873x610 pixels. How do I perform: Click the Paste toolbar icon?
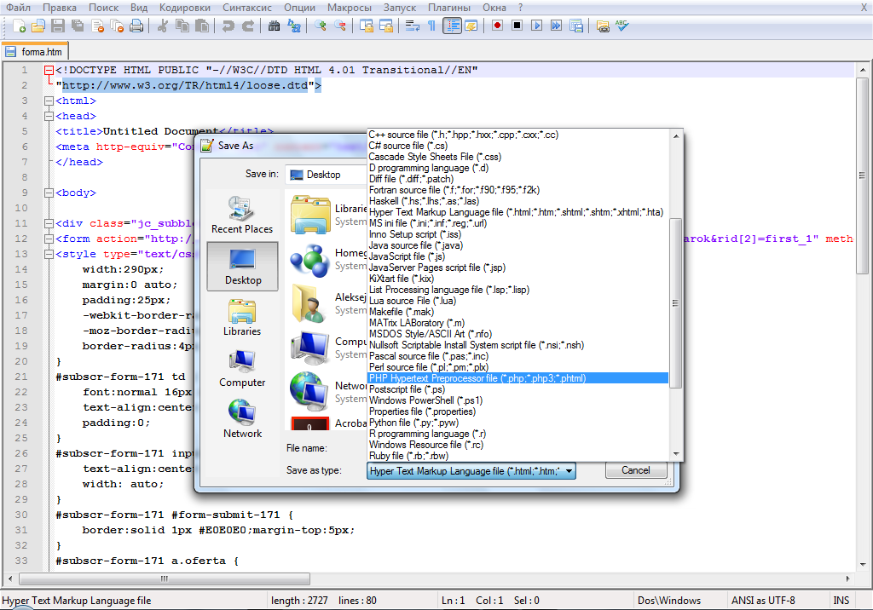[202, 26]
